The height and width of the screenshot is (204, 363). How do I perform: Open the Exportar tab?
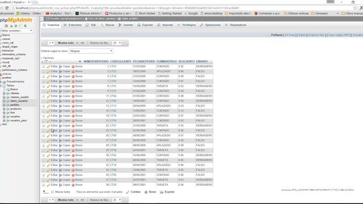click(145, 25)
